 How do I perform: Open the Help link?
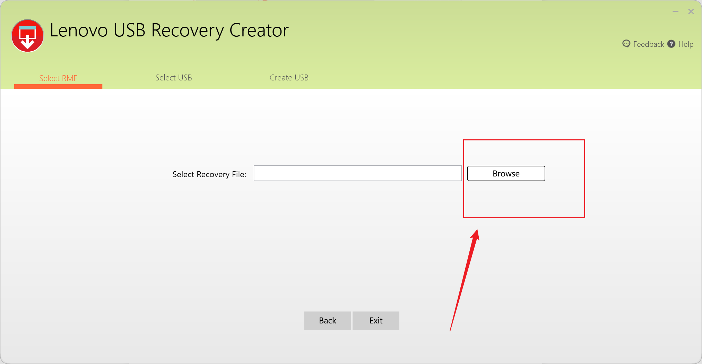click(x=686, y=44)
